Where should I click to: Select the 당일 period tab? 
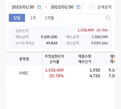pyautogui.click(x=17, y=18)
